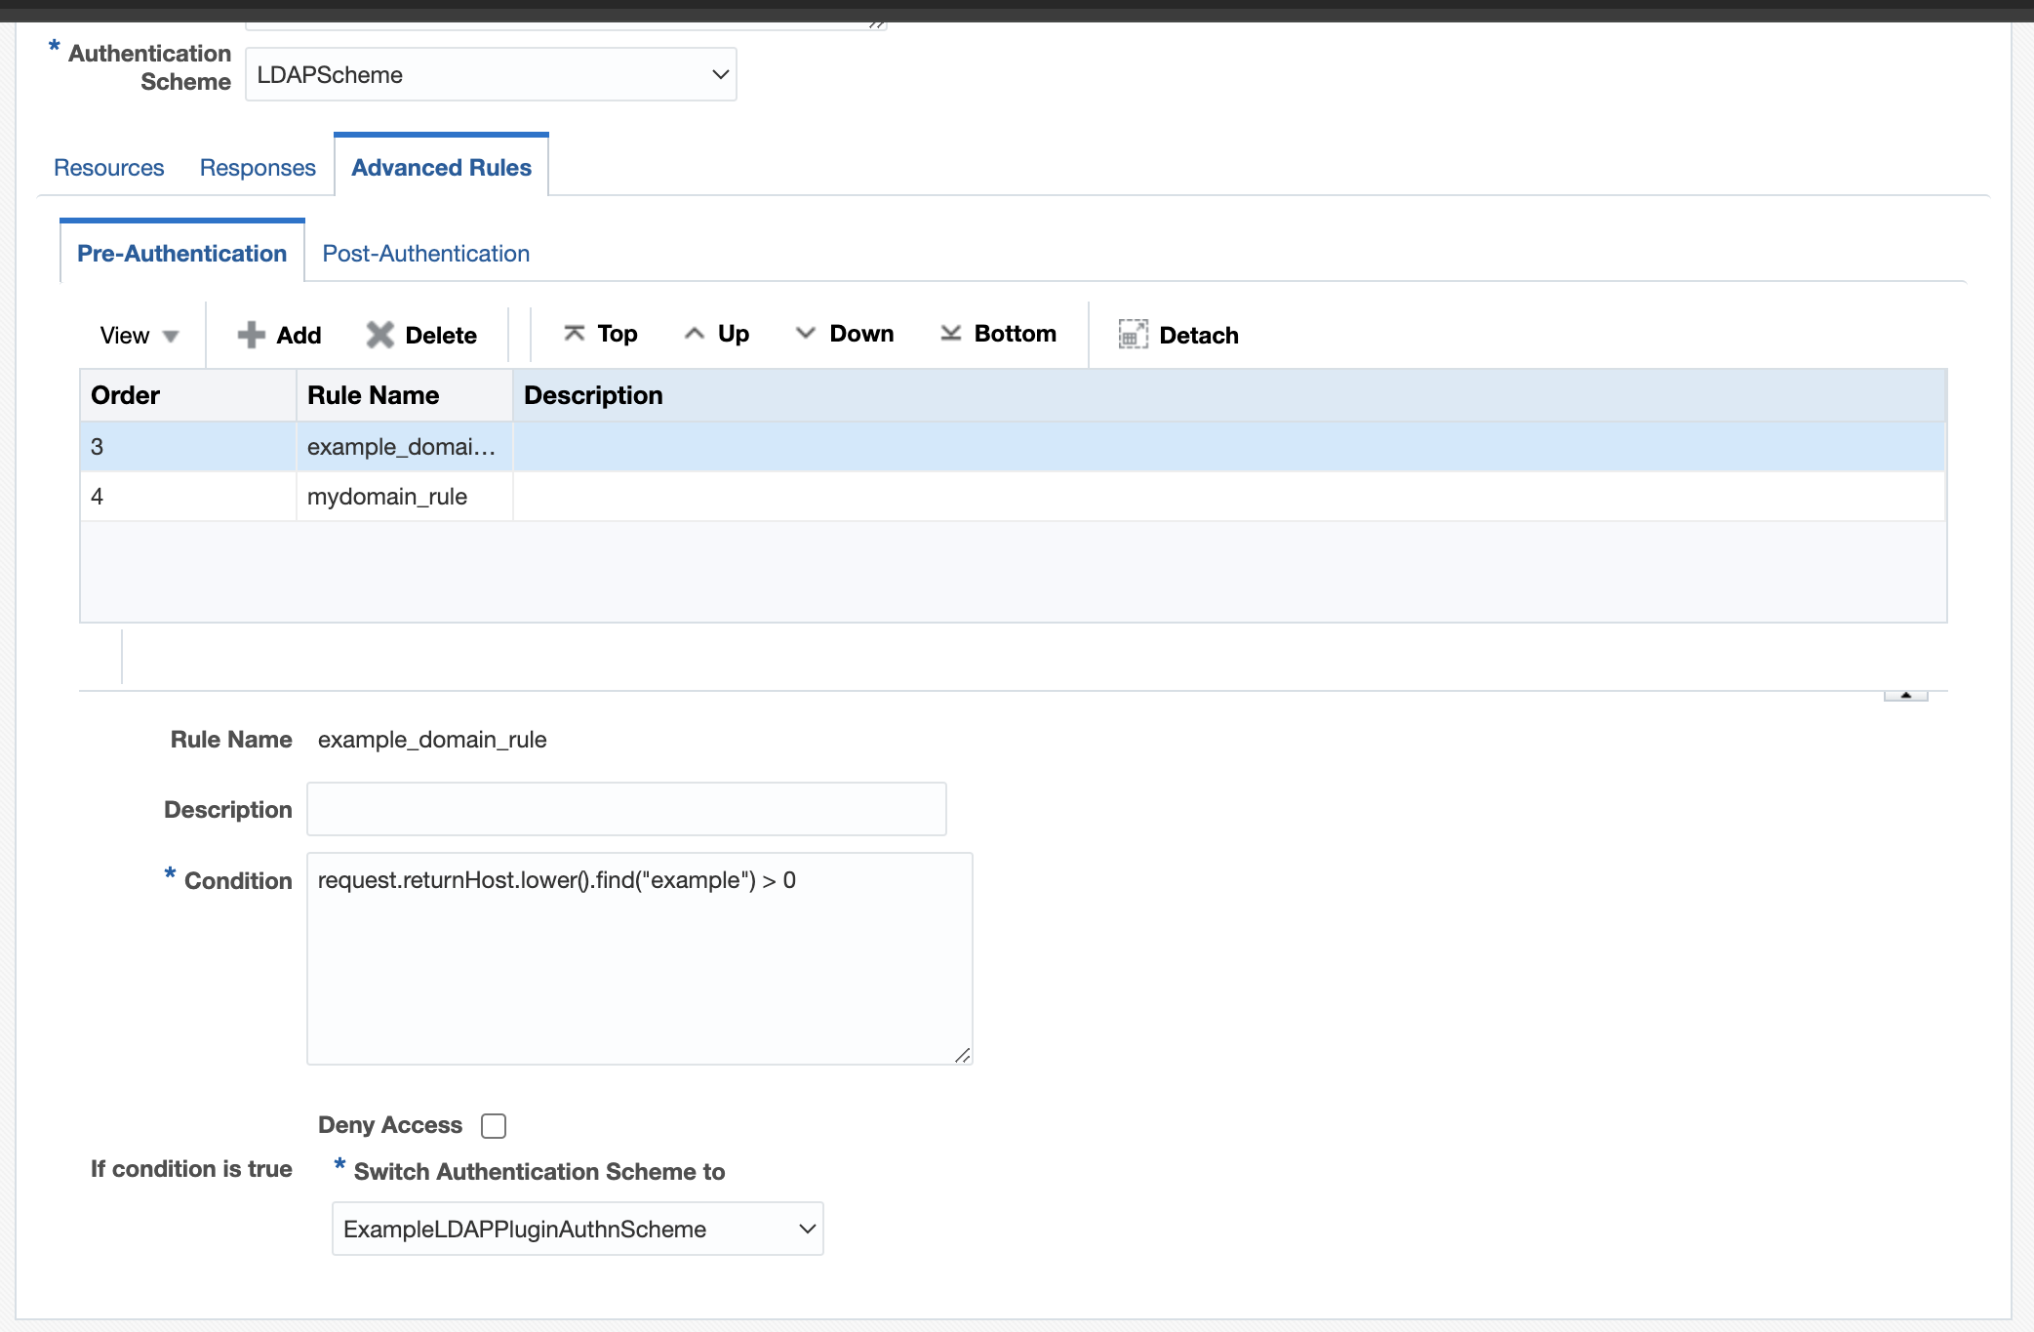Screen dimensions: 2034x1332
Task: Switch to Post-Authentication tab
Action: pyautogui.click(x=426, y=251)
